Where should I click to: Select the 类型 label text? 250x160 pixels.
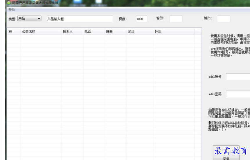coord(12,19)
